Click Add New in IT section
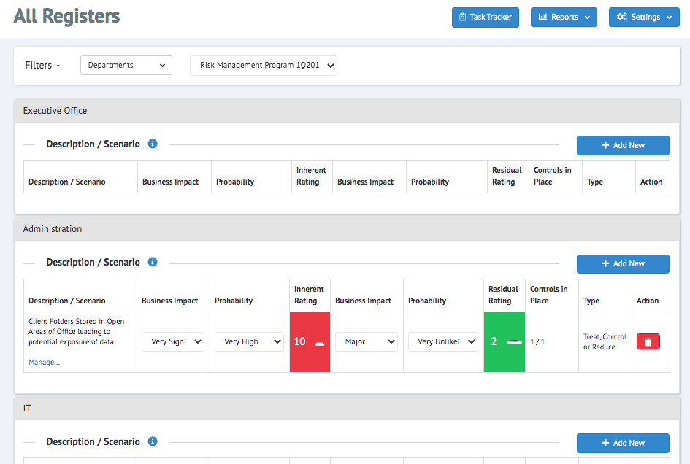The image size is (690, 464). click(x=623, y=443)
